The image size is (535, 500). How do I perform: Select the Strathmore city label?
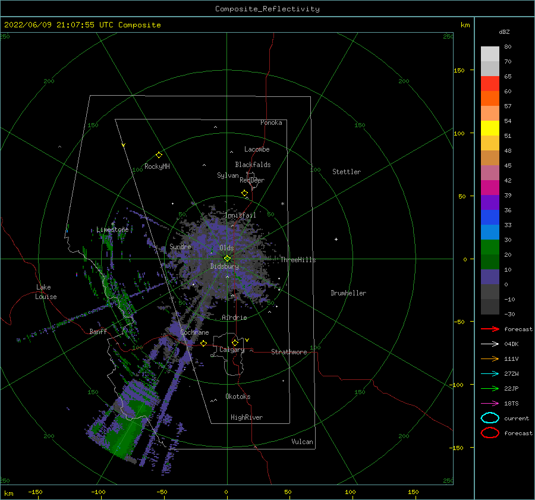[289, 352]
